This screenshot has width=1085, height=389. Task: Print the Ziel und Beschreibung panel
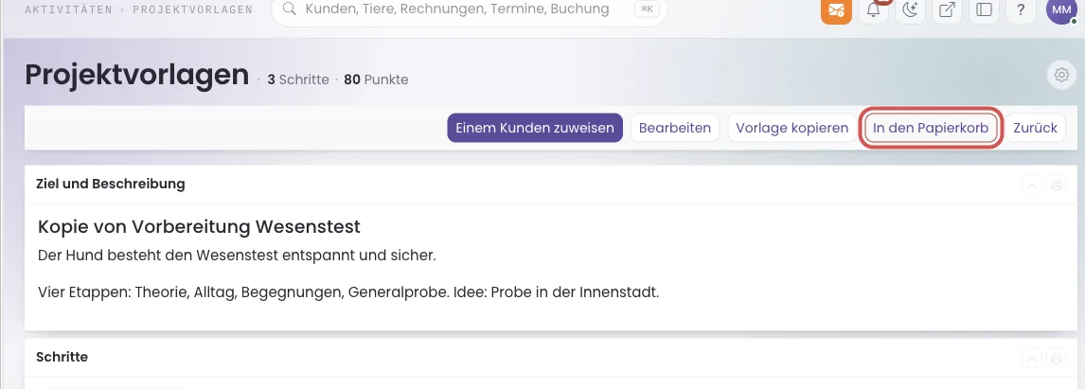pyautogui.click(x=1056, y=185)
